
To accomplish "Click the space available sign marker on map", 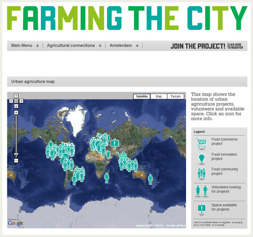I will 114,143.
